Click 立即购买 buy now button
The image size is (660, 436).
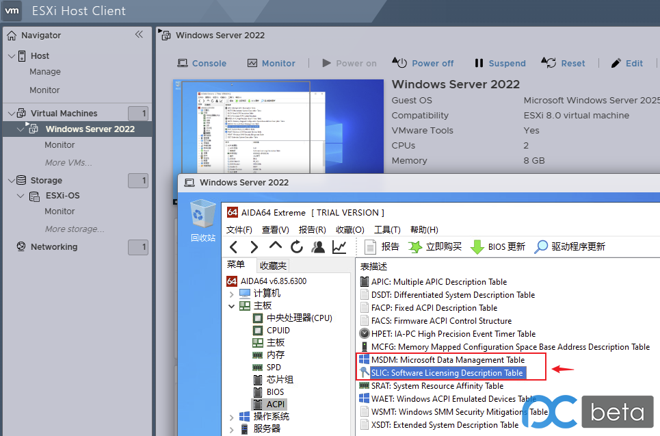435,247
